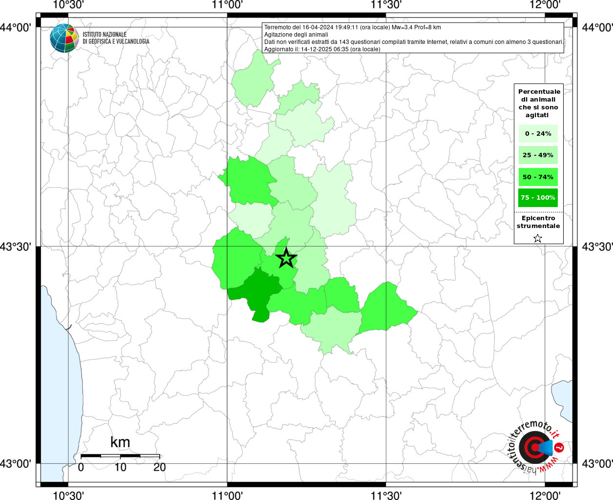The image size is (613, 500).
Task: Click the left axis 43°30' label
Action: [16, 247]
